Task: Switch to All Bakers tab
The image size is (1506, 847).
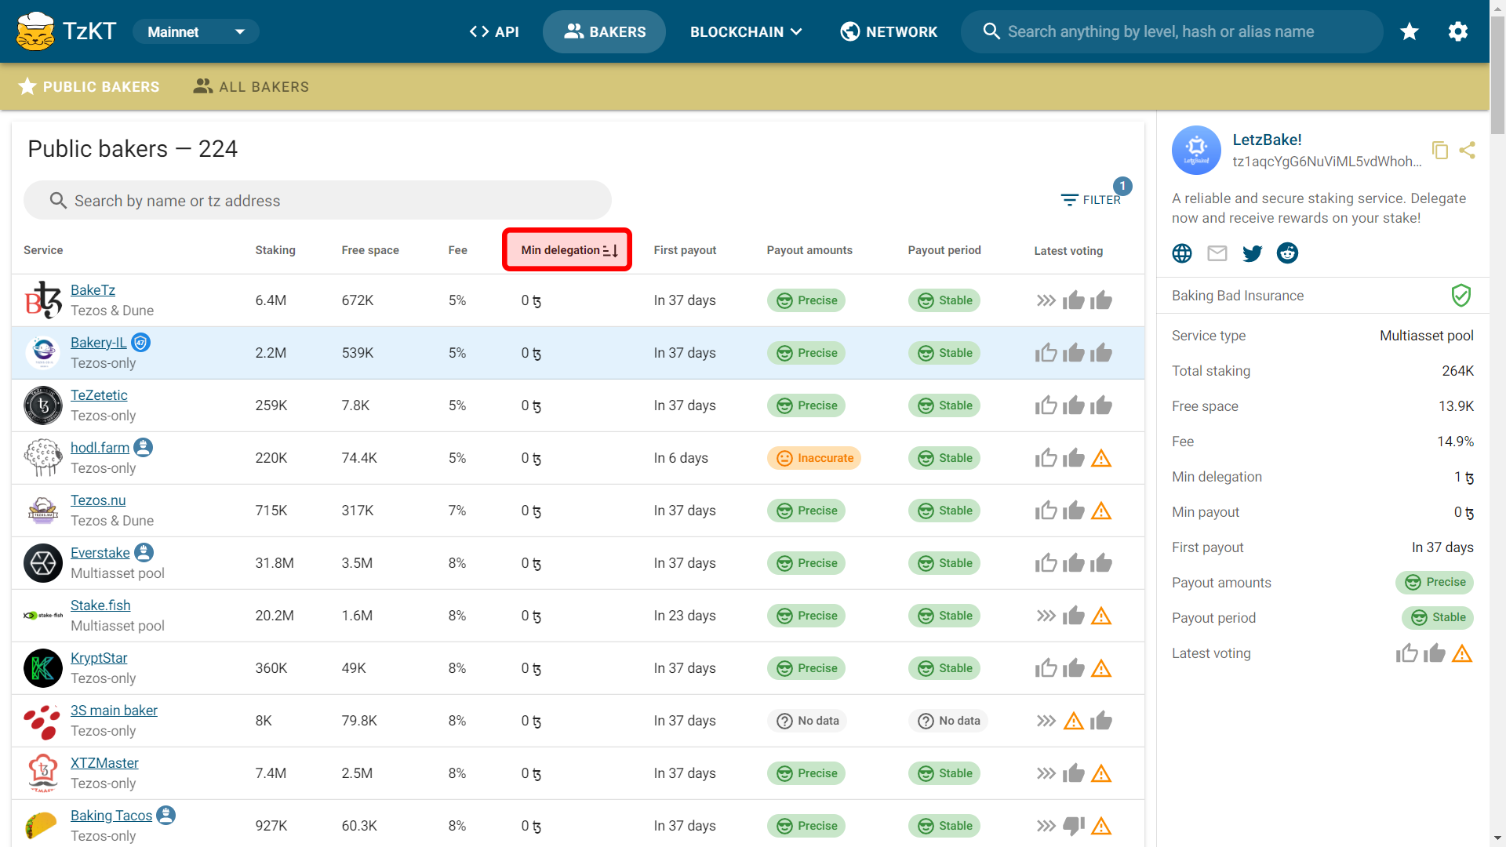Action: (x=251, y=86)
